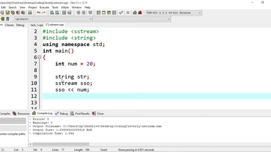
Task: Click 'using namespace std;' on line 4
Action: [74, 44]
